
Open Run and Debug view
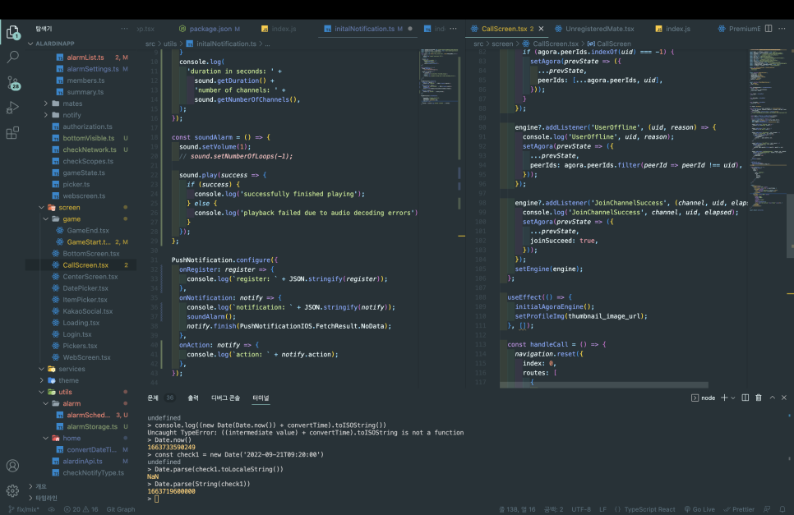[12, 108]
